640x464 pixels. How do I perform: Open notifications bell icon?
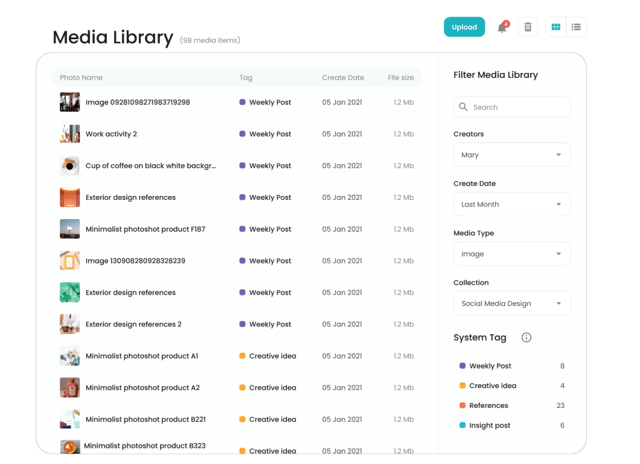tap(502, 27)
